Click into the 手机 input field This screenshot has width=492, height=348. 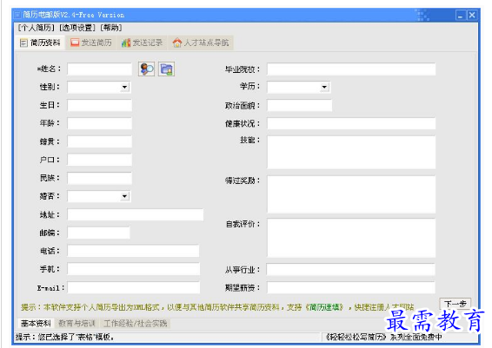click(133, 269)
